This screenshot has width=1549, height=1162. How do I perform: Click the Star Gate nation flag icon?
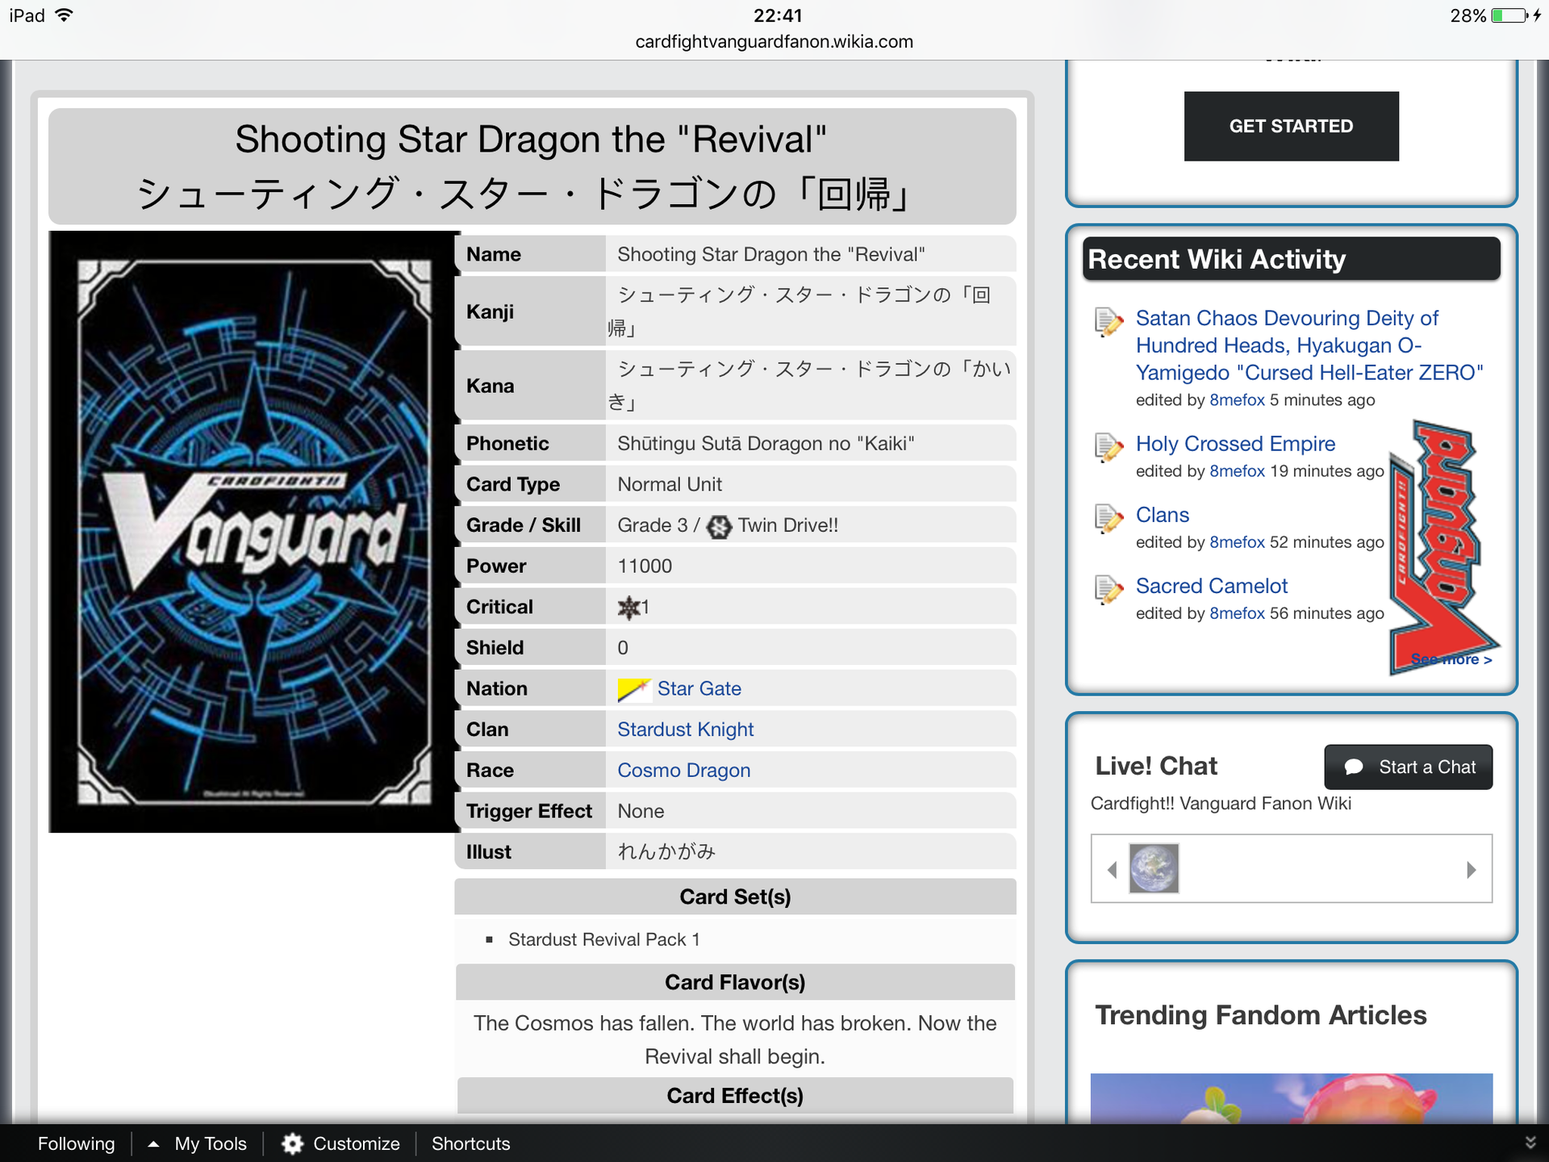[633, 689]
